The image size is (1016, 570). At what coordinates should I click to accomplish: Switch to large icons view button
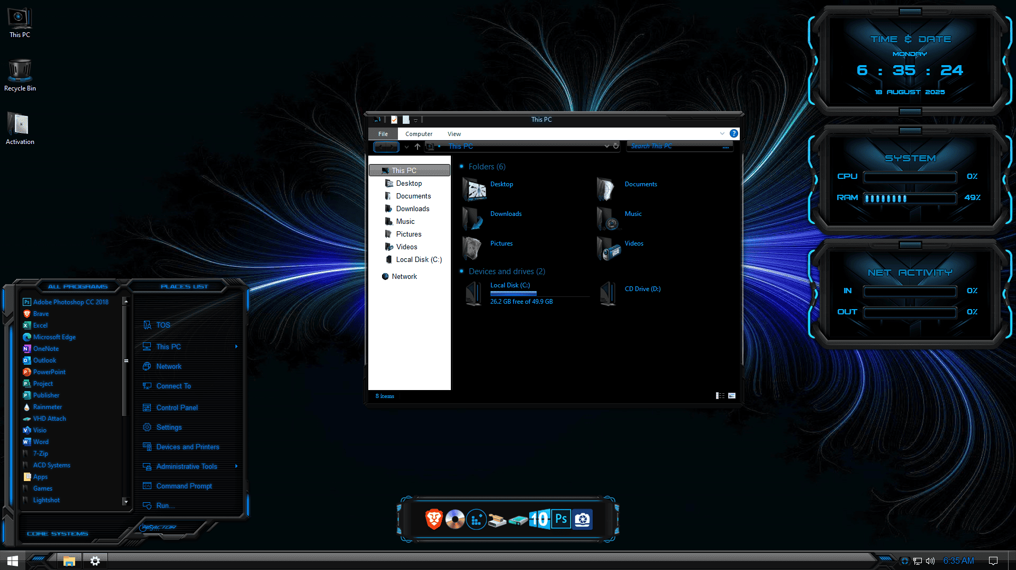[732, 396]
